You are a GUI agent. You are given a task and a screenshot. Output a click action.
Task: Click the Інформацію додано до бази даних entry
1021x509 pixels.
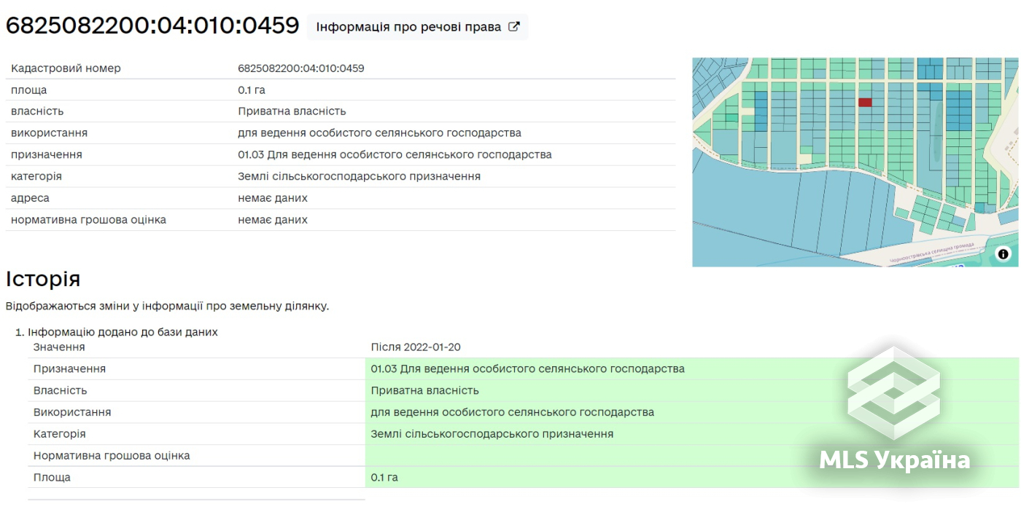click(x=123, y=332)
